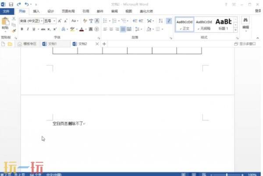Image resolution: width=263 pixels, height=176 pixels.
Task: Select the 标题 1 Heading 1 style
Action: (x=224, y=25)
